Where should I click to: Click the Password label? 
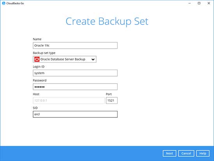coord(40,80)
